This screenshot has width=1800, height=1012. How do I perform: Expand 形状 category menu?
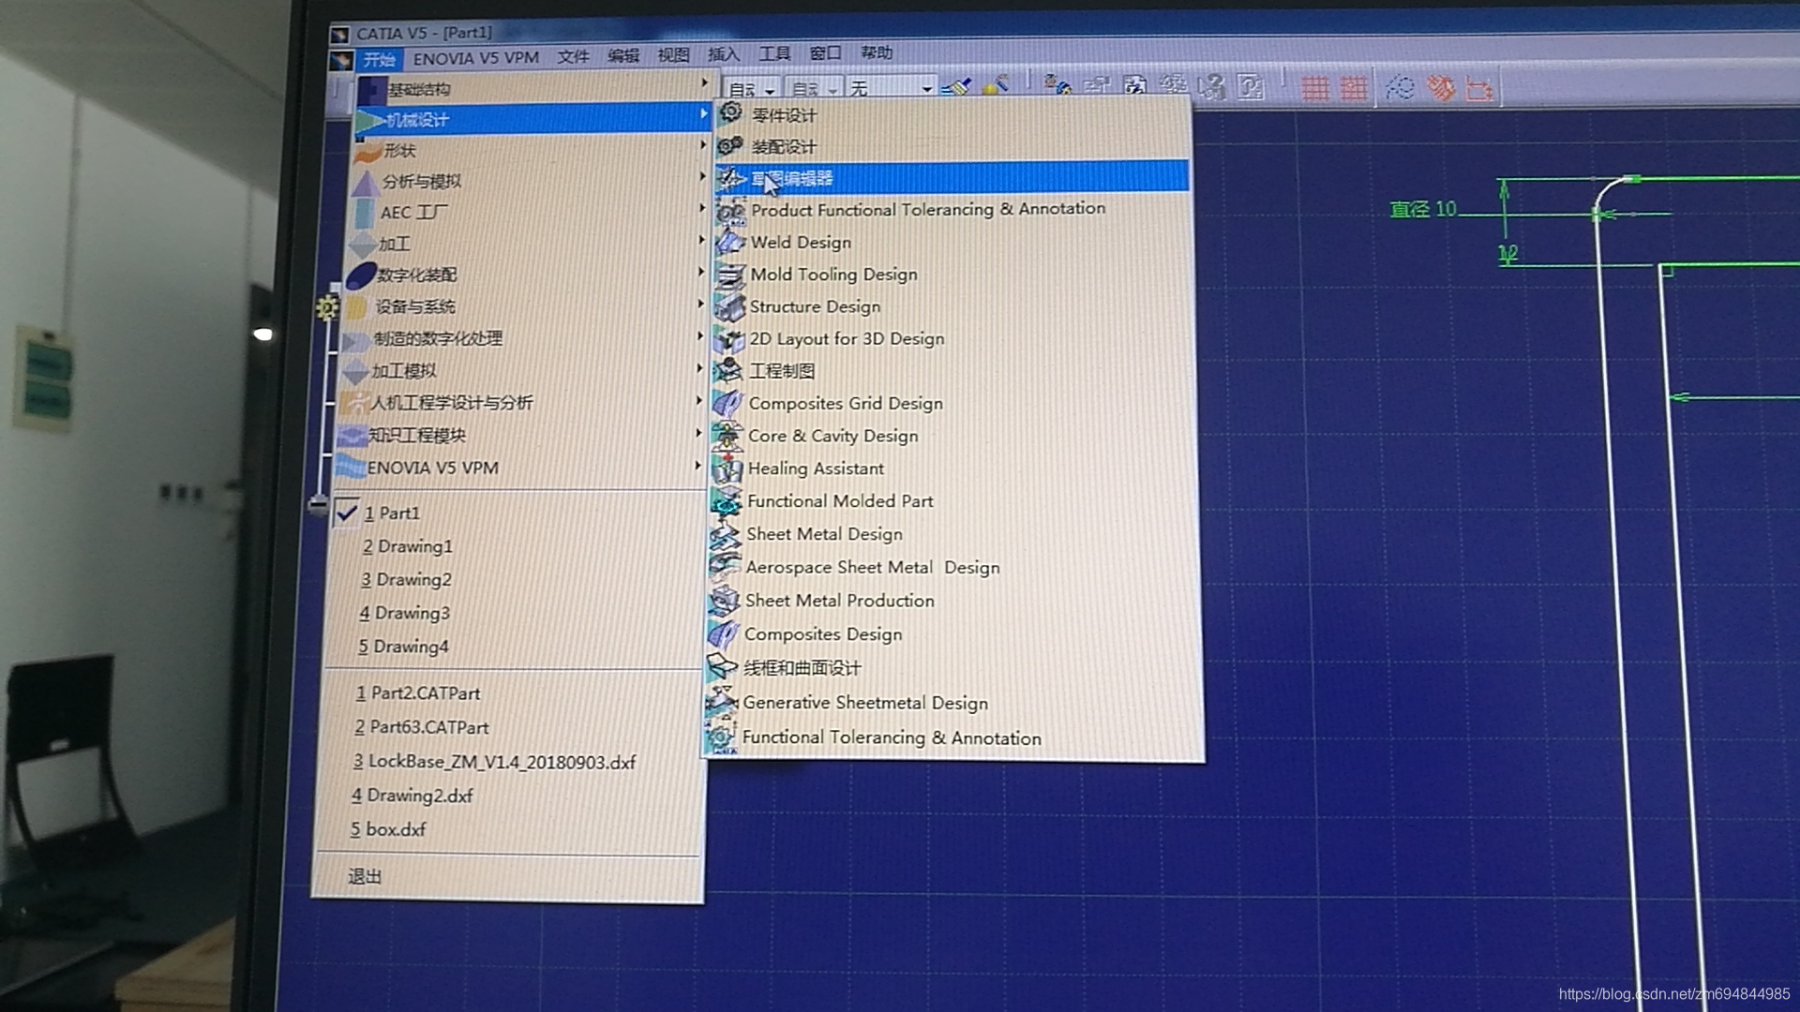click(520, 150)
